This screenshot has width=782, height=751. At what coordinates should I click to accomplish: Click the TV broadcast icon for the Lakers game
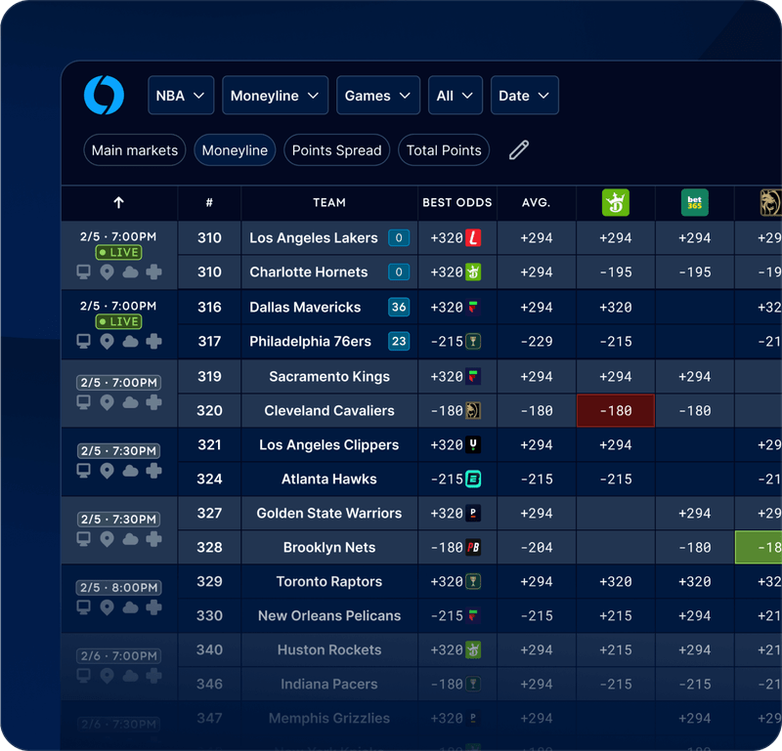[84, 271]
